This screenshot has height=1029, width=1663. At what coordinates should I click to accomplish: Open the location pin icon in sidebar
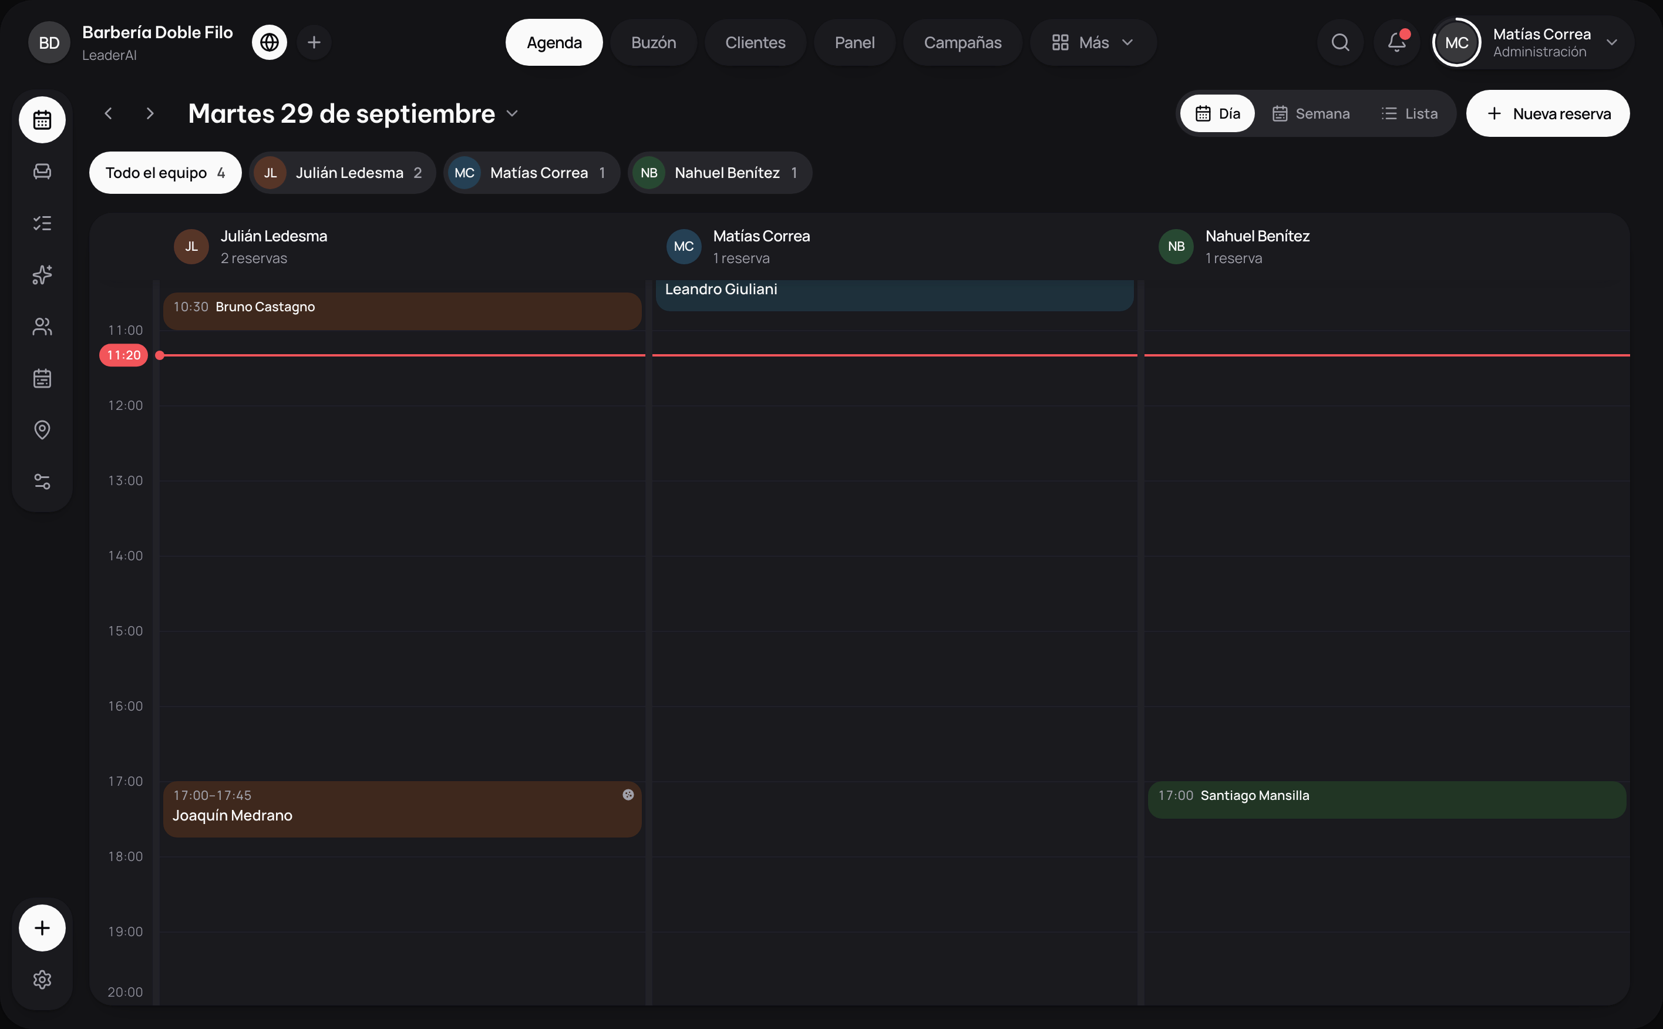coord(42,430)
